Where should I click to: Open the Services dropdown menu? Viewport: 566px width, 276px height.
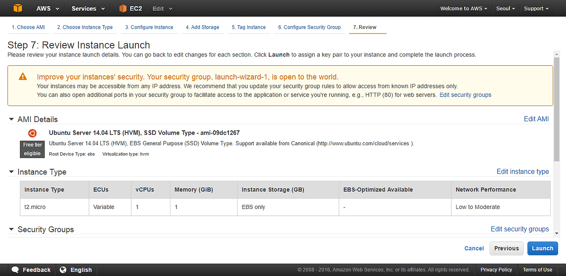click(88, 8)
